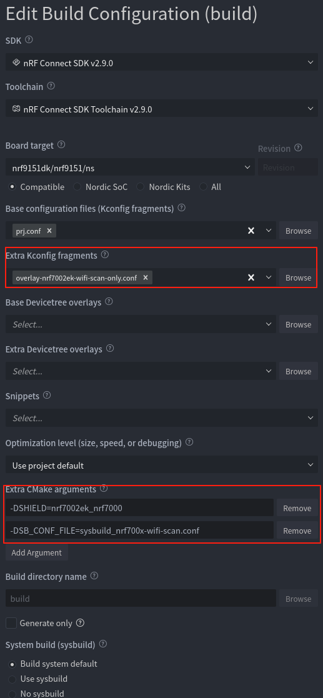The image size is (323, 698).
Task: Click Browse for Base Devicetree overlays
Action: (298, 324)
